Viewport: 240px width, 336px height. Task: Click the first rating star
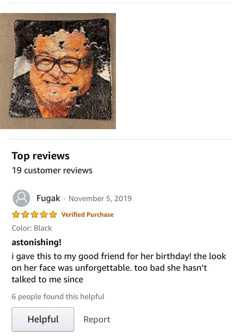pos(16,214)
